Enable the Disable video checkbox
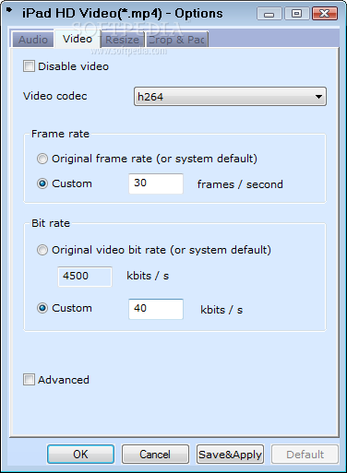 coord(29,66)
